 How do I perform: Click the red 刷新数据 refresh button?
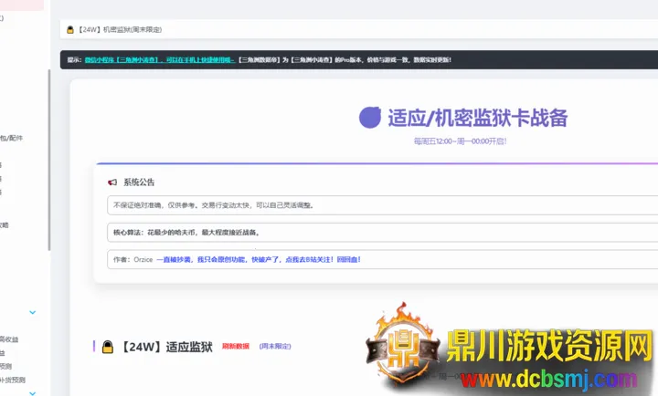pos(235,347)
